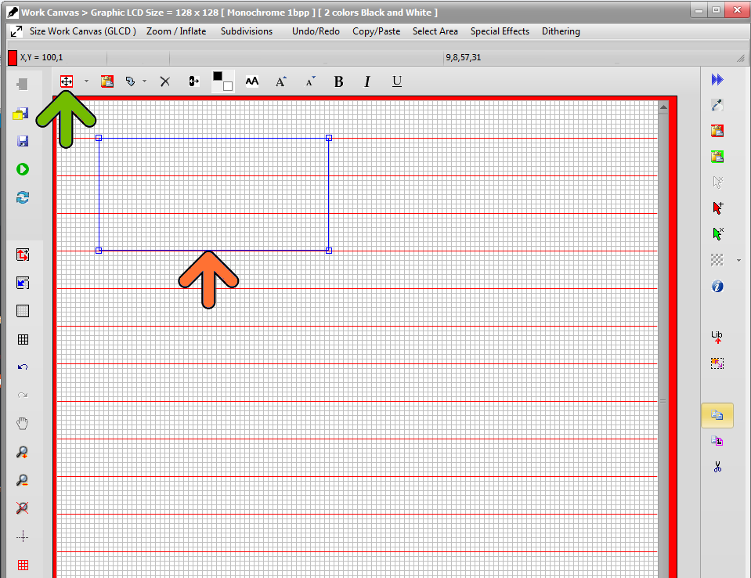Toggle the black coarse grid icon
The height and width of the screenshot is (578, 751).
coord(23,340)
